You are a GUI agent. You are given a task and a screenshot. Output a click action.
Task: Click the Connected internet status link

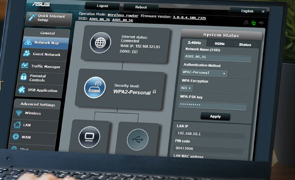coord(130,41)
